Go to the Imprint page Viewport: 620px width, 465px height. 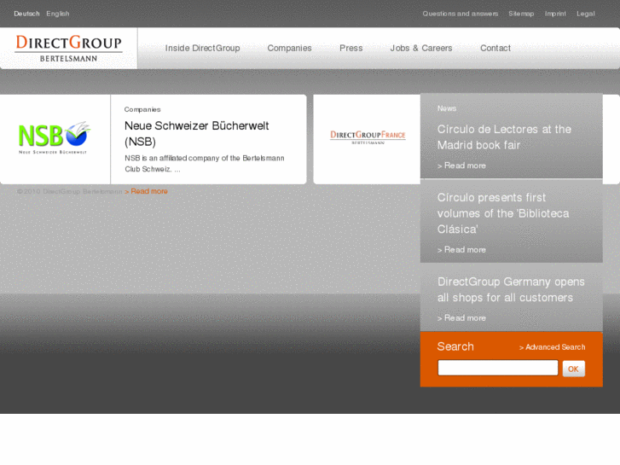pos(555,14)
